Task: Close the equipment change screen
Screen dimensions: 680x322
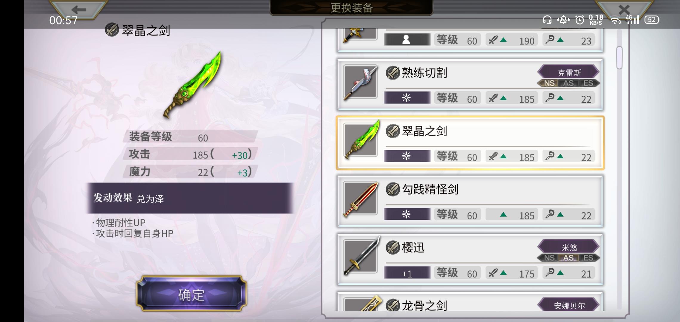Action: coord(624,10)
